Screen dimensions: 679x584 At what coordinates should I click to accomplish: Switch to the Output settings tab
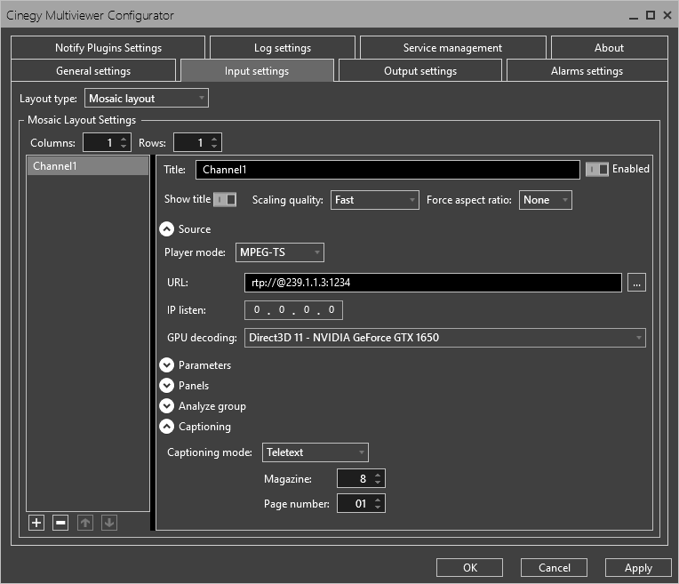pyautogui.click(x=419, y=71)
